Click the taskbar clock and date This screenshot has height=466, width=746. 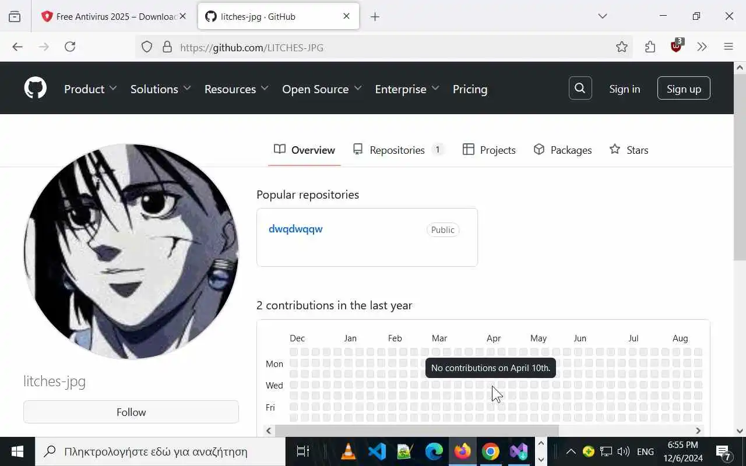click(682, 451)
